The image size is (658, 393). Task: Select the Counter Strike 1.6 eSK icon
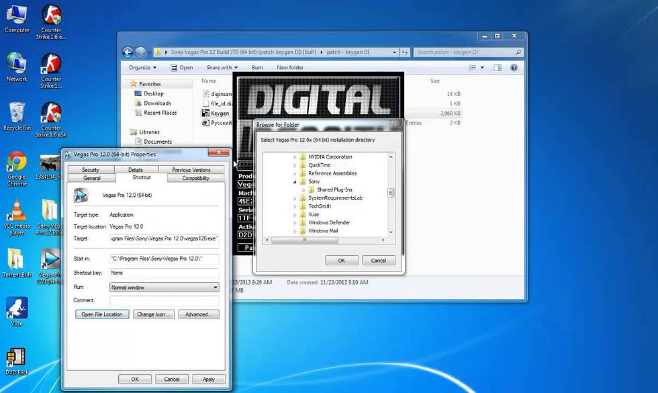coord(51,120)
